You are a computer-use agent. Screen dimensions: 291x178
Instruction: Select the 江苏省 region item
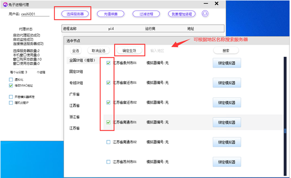(x=74, y=128)
